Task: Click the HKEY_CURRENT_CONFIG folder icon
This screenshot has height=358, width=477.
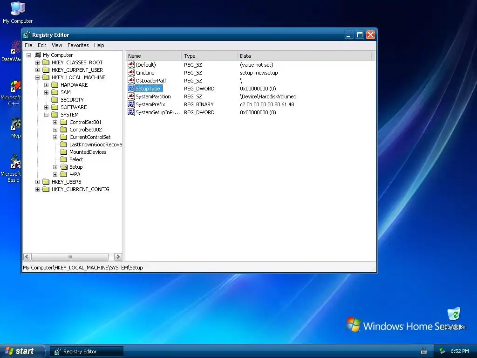Action: pyautogui.click(x=46, y=189)
